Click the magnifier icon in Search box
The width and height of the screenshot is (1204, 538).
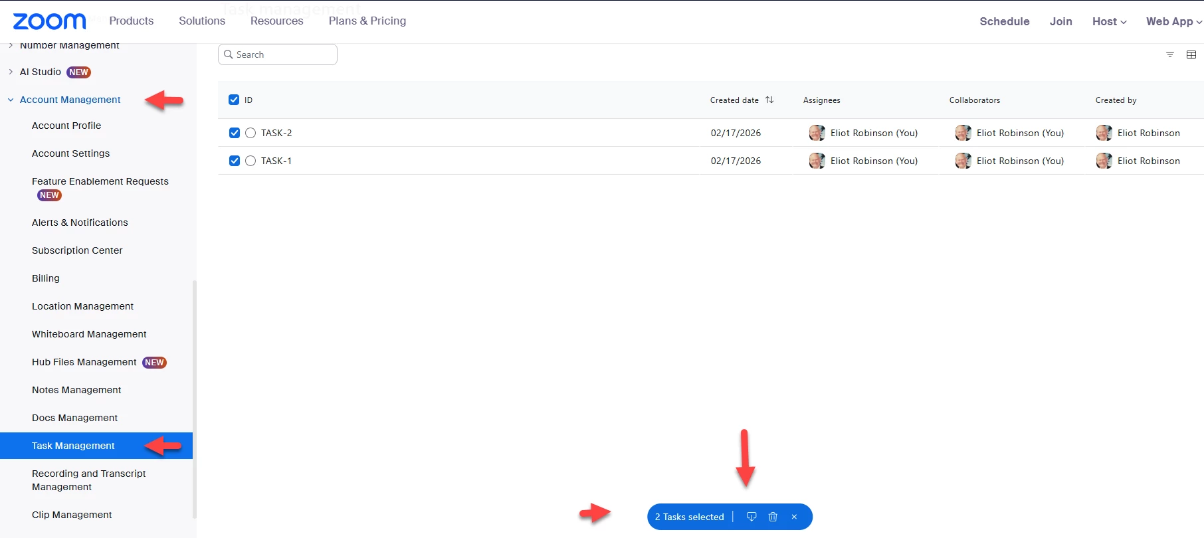[229, 54]
